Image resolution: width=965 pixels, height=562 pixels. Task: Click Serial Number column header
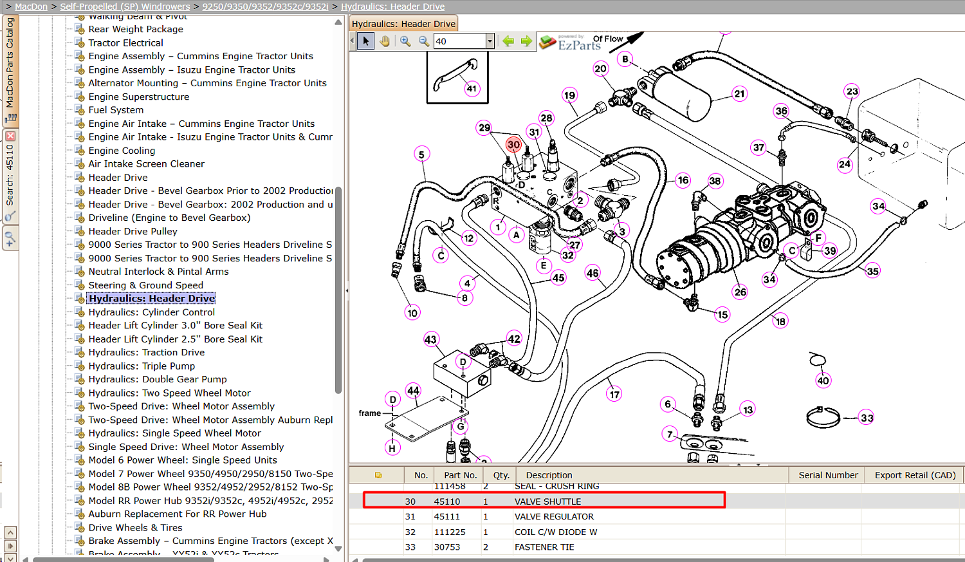(828, 475)
